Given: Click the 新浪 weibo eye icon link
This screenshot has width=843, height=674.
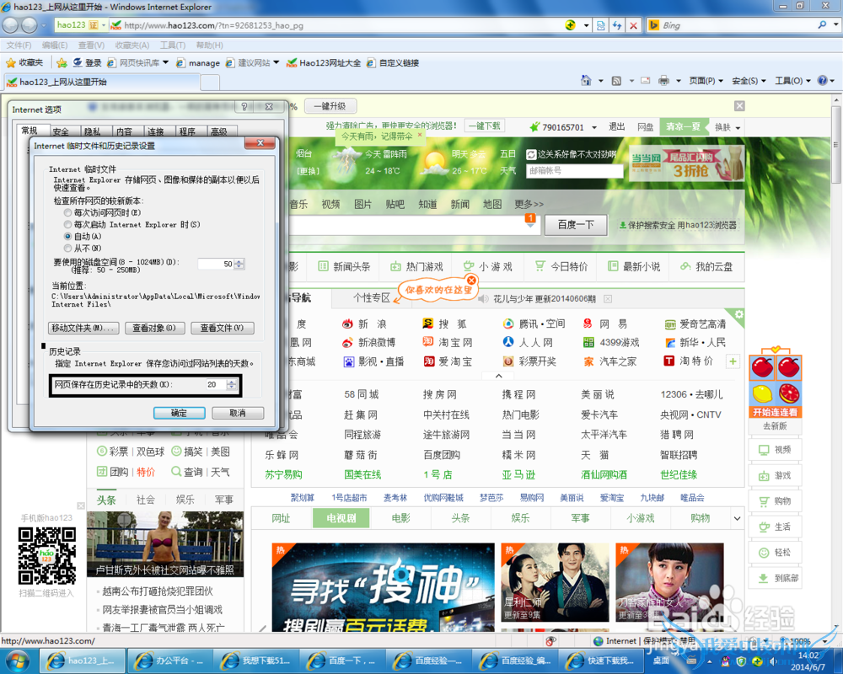Looking at the screenshot, I should point(348,324).
